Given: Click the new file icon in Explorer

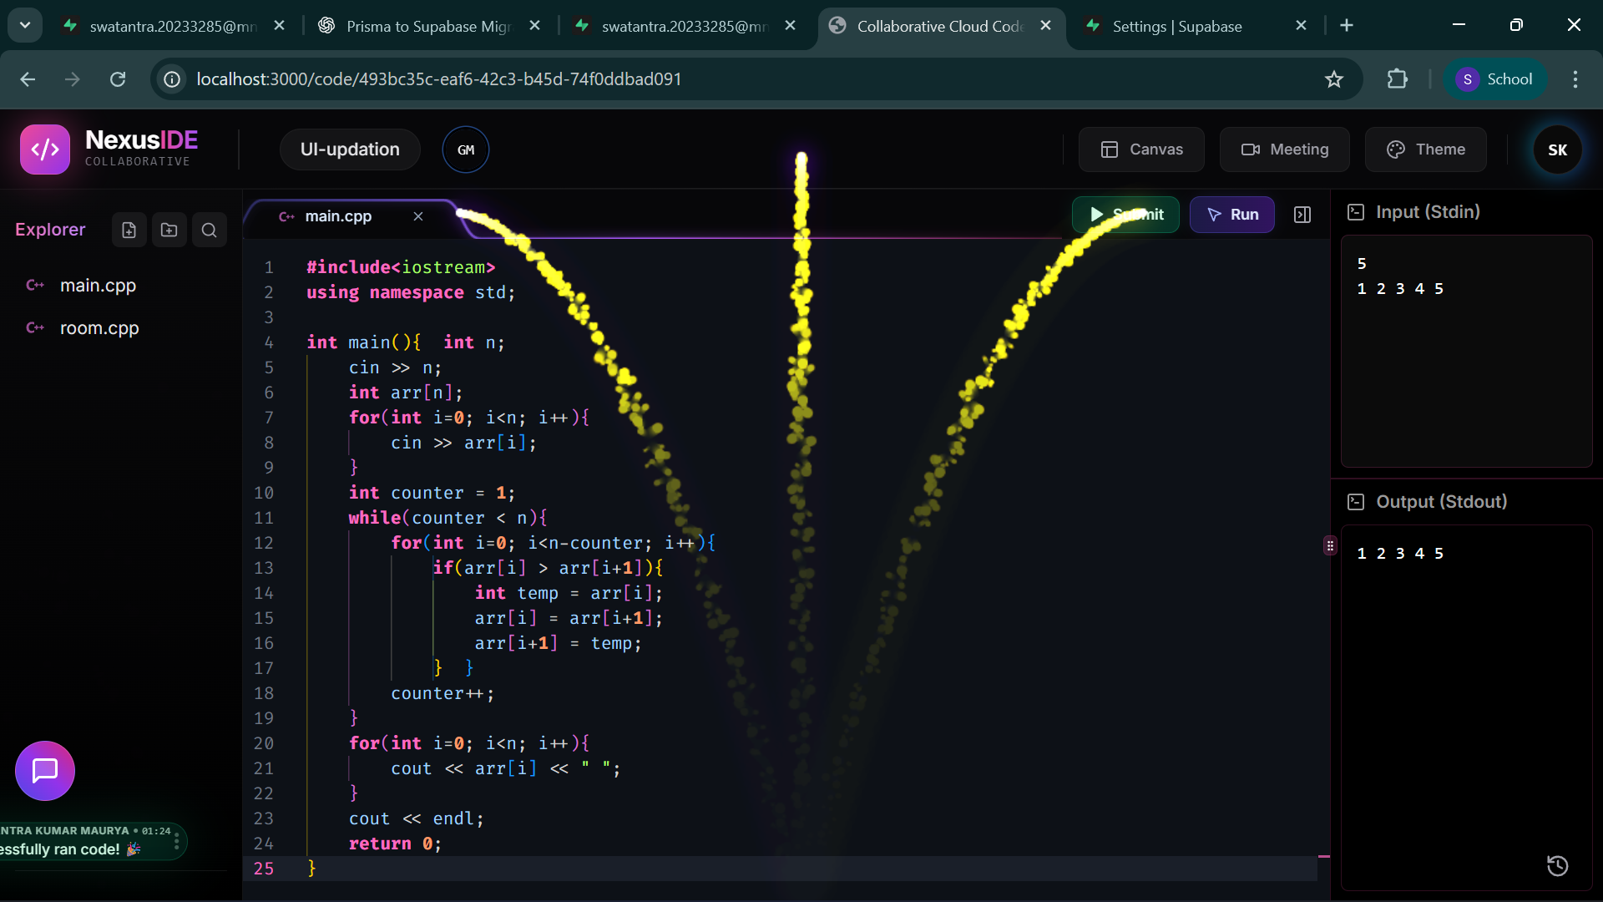Looking at the screenshot, I should (x=129, y=230).
